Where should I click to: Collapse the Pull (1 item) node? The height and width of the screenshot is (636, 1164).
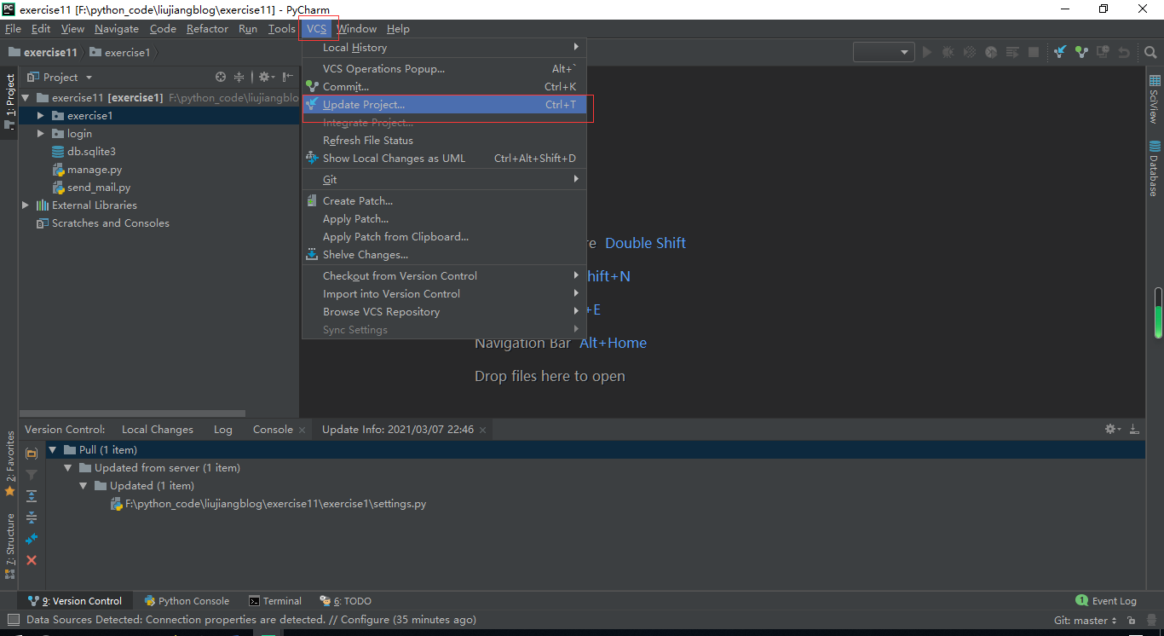click(53, 450)
